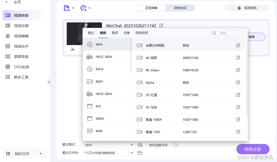Choose the 8K Video 7680*4320 preset
Viewport: 277px width, 162px height.
point(189,70)
